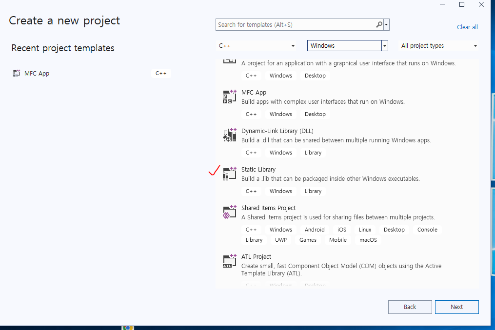Open the recent MFC App icon
The image size is (495, 330).
pos(16,73)
